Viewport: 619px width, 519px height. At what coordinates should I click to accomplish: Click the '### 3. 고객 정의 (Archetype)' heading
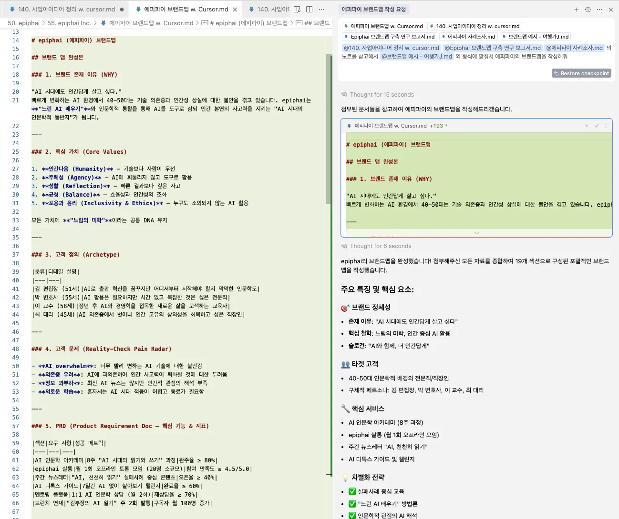(75, 255)
